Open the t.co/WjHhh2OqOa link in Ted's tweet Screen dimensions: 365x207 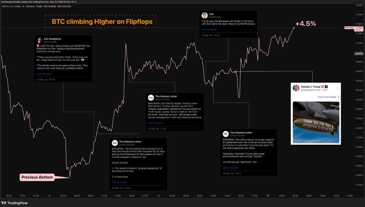[242, 24]
